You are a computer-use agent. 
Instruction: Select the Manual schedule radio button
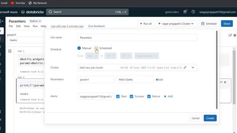(x=79, y=48)
